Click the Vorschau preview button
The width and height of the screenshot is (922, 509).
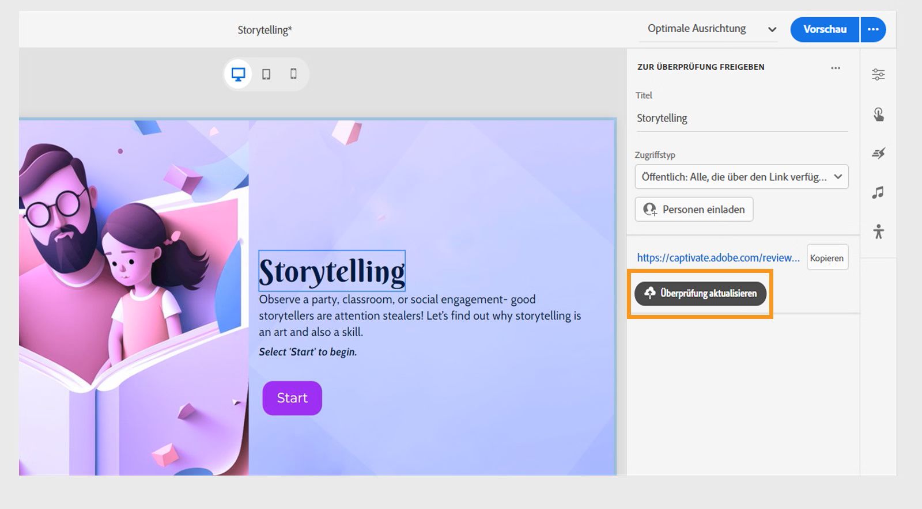pos(825,29)
